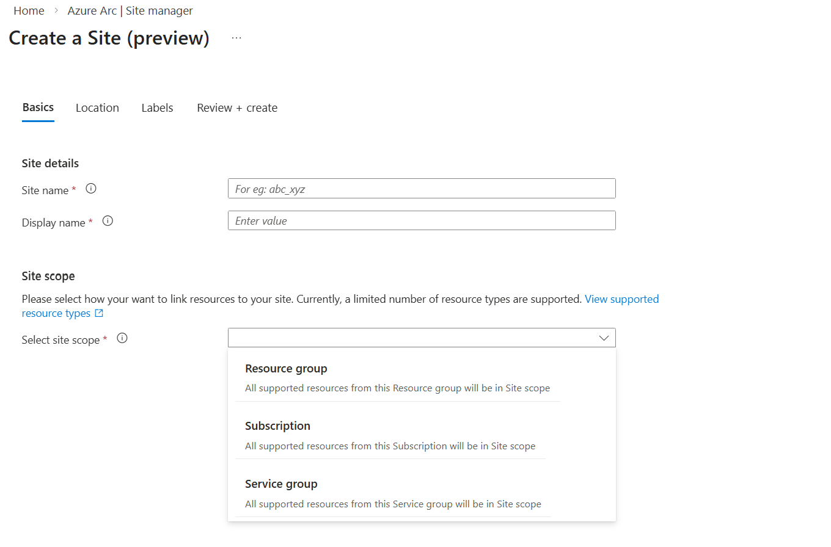Select the Resource group description text
This screenshot has height=547, width=831.
pyautogui.click(x=397, y=388)
